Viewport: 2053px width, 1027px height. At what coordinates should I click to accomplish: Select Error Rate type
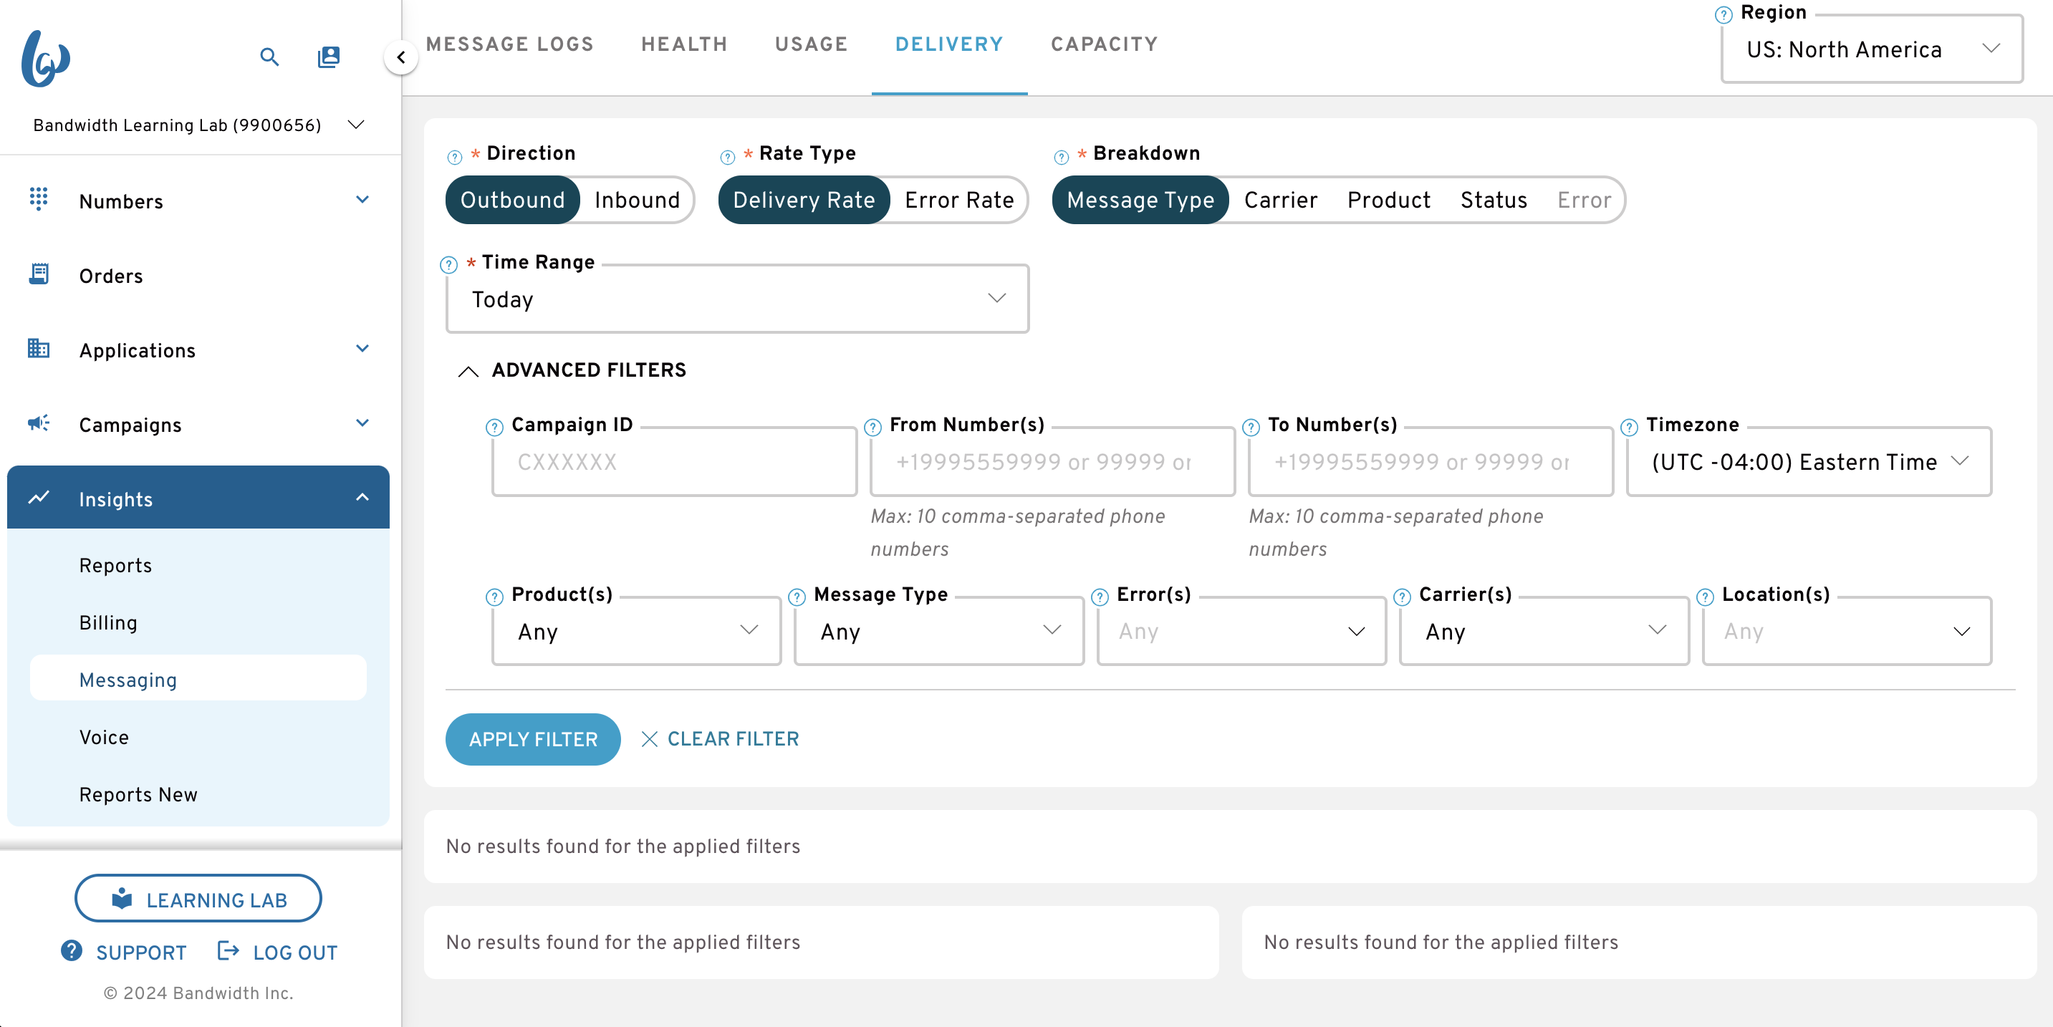[x=958, y=200]
